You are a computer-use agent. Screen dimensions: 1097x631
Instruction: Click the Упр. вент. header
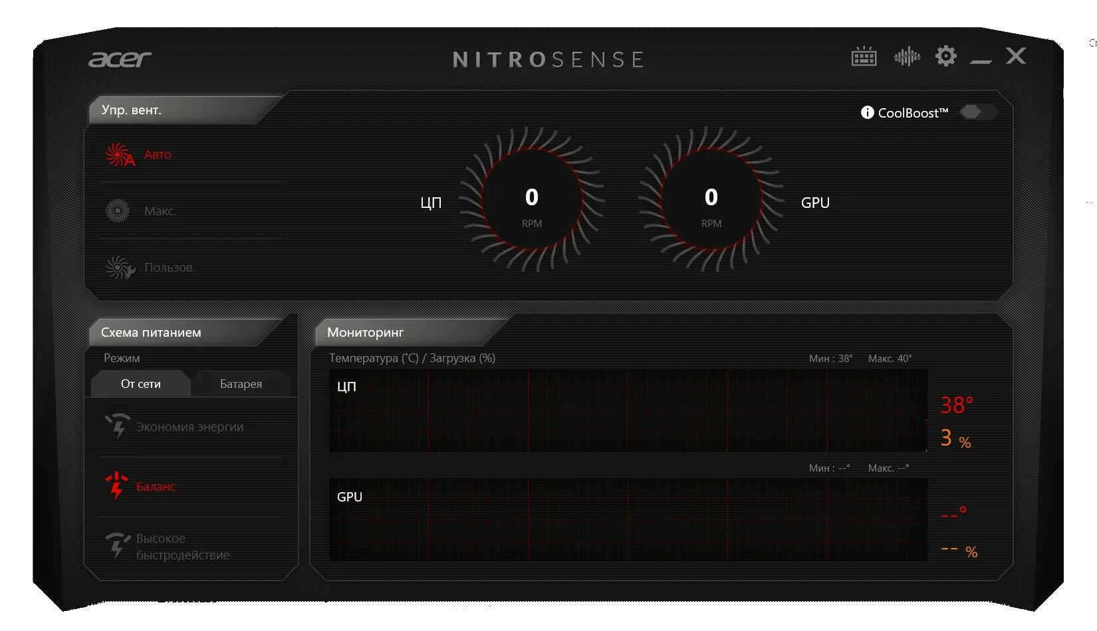[x=132, y=110]
